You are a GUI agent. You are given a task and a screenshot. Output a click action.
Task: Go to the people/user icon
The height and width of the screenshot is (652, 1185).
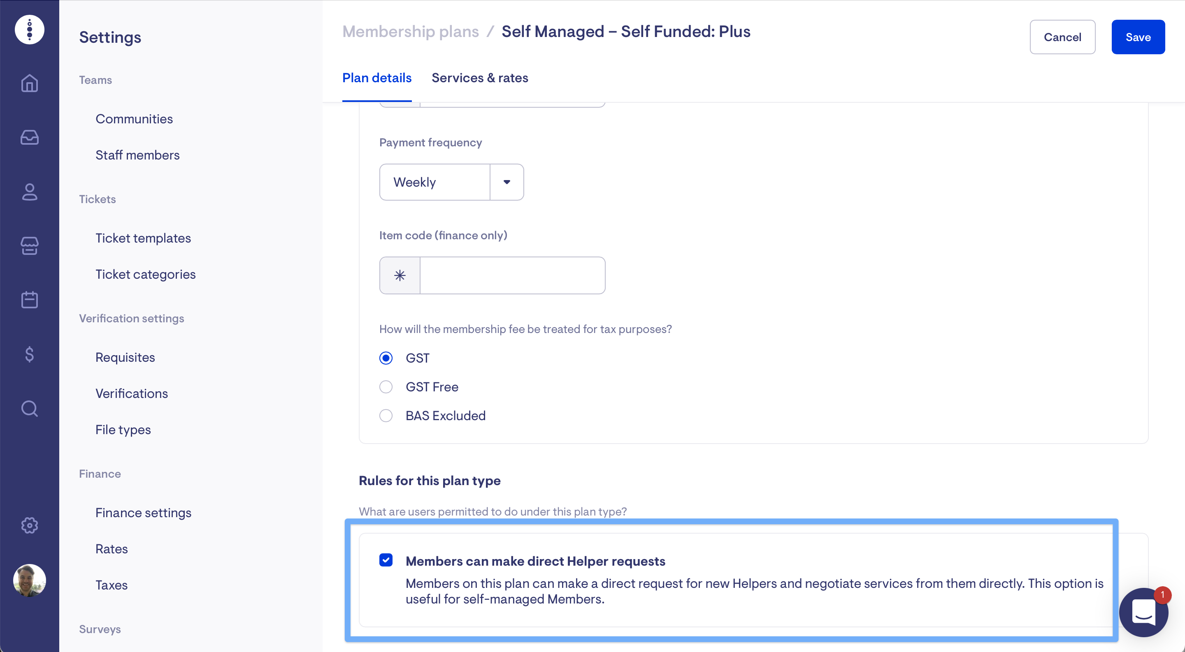[x=30, y=192]
